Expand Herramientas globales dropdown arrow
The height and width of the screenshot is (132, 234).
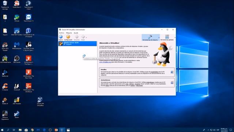(175, 37)
